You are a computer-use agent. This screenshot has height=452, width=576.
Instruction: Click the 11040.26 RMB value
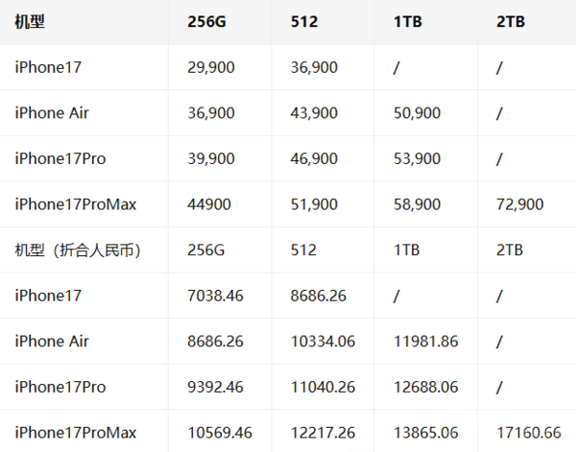point(323,387)
